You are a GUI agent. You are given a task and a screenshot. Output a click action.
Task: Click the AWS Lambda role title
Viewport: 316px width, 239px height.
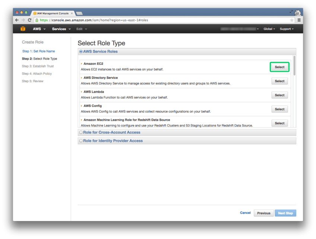[x=94, y=92]
